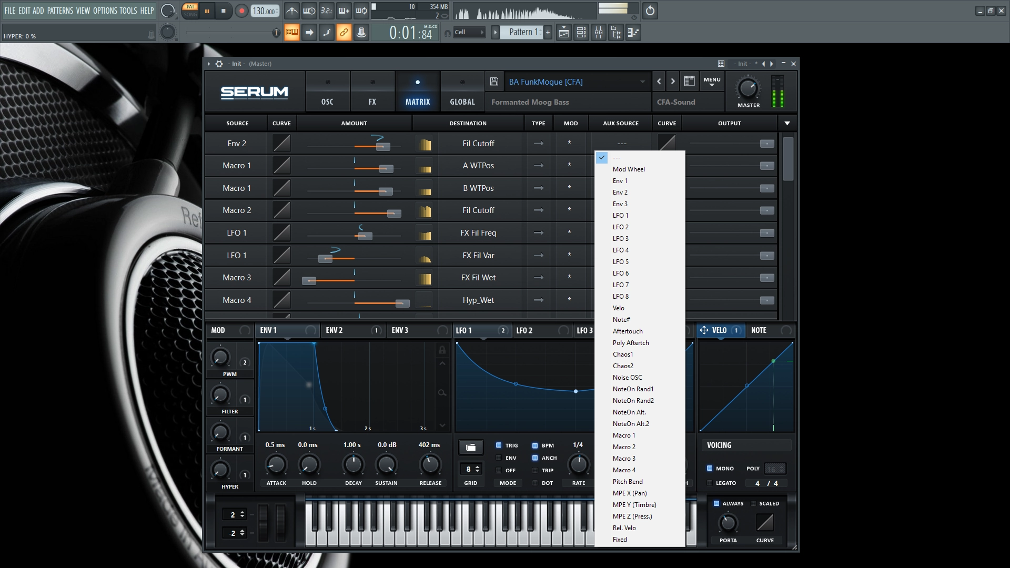The height and width of the screenshot is (568, 1010).
Task: Toggle the ANCH checkbox
Action: coord(535,458)
